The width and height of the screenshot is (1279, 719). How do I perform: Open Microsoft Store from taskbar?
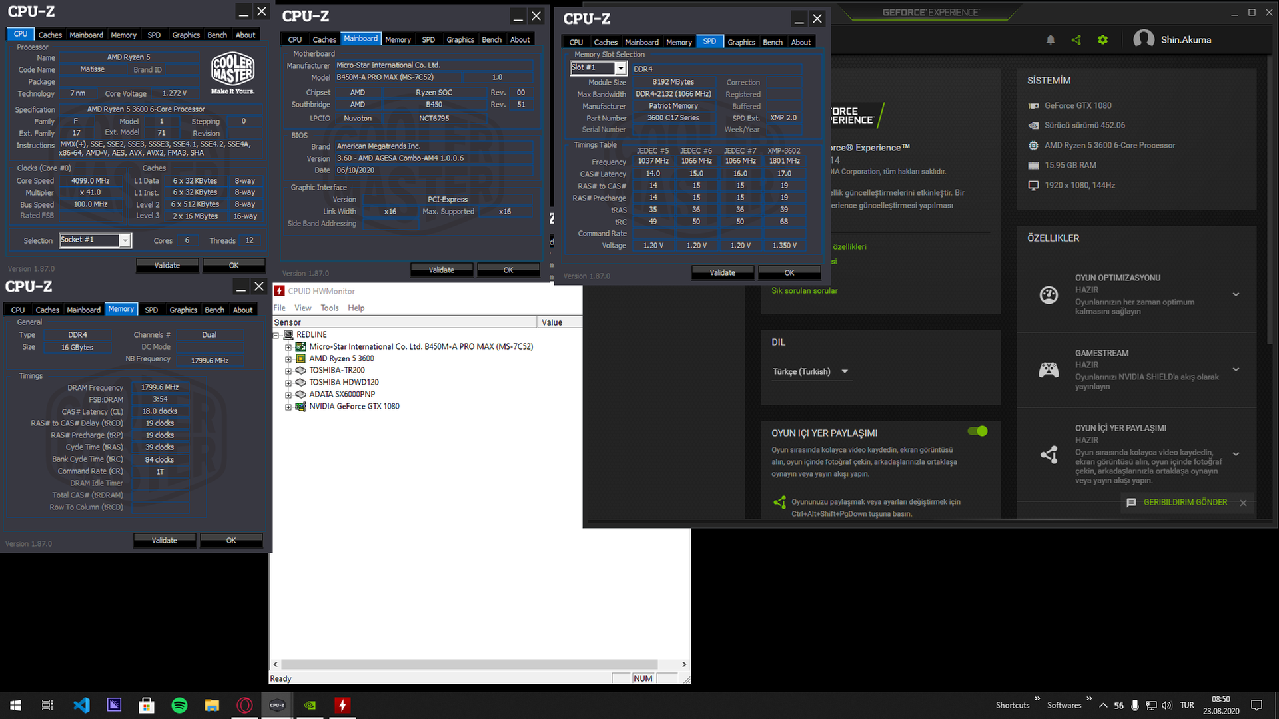pyautogui.click(x=147, y=705)
